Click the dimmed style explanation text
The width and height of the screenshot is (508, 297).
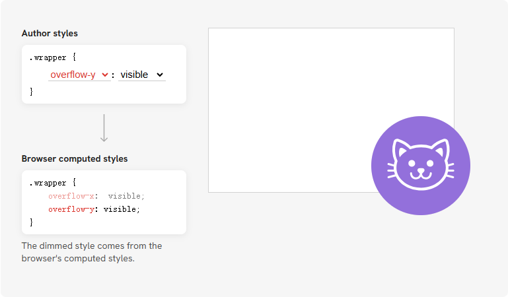coord(92,252)
